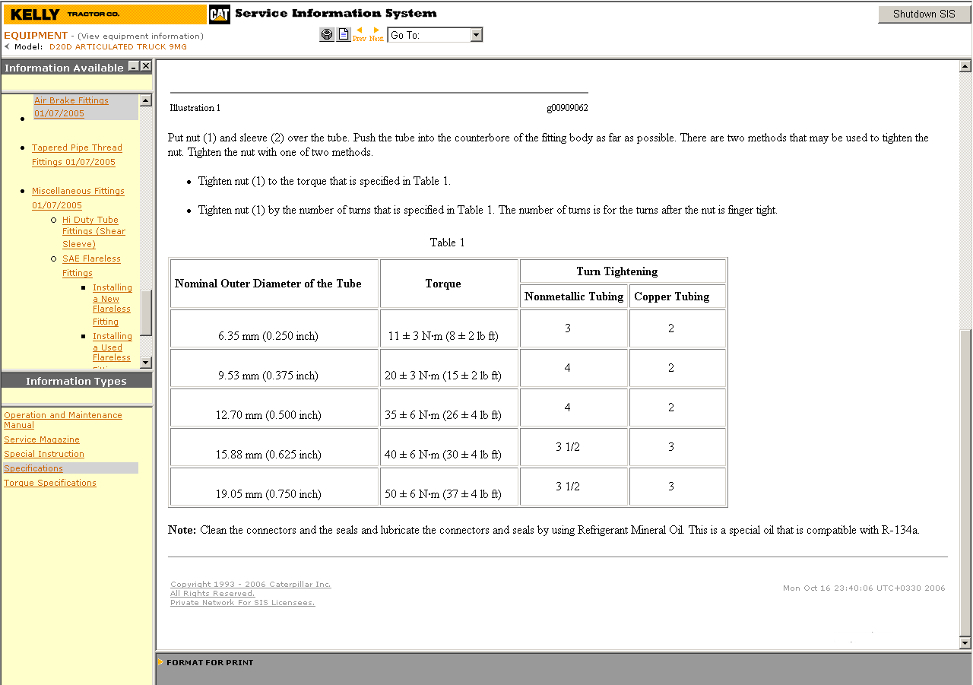The width and height of the screenshot is (973, 685).
Task: Click the 15.88 mm (0.625 inch) table cell
Action: pos(274,447)
